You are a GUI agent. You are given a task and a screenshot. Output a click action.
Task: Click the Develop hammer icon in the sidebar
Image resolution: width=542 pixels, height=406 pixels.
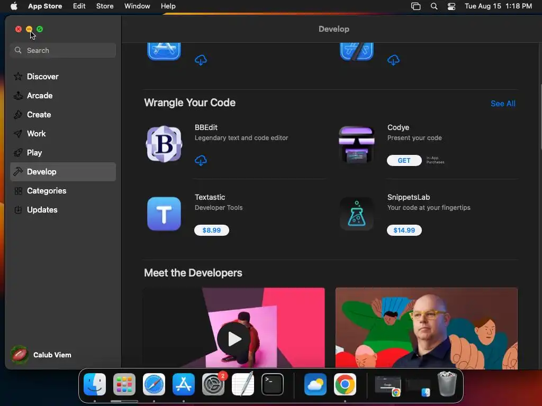coord(18,172)
